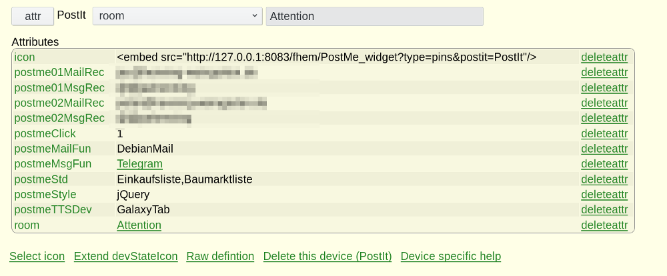This screenshot has height=276, width=667.
Task: Remove the postmeStyle attribute via deleteattr
Action: (x=604, y=195)
